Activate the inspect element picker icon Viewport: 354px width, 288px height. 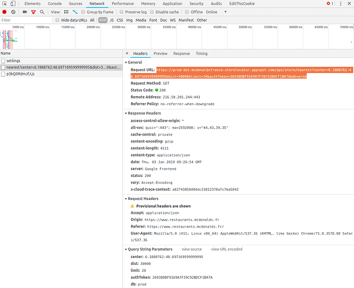pyautogui.click(x=5, y=3)
